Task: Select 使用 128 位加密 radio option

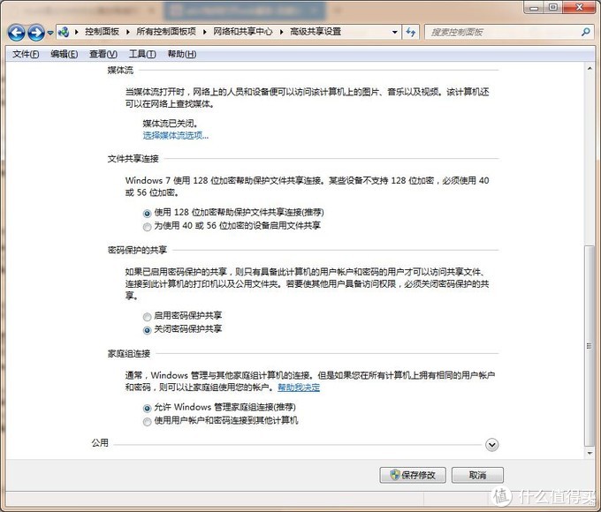Action: 147,214
